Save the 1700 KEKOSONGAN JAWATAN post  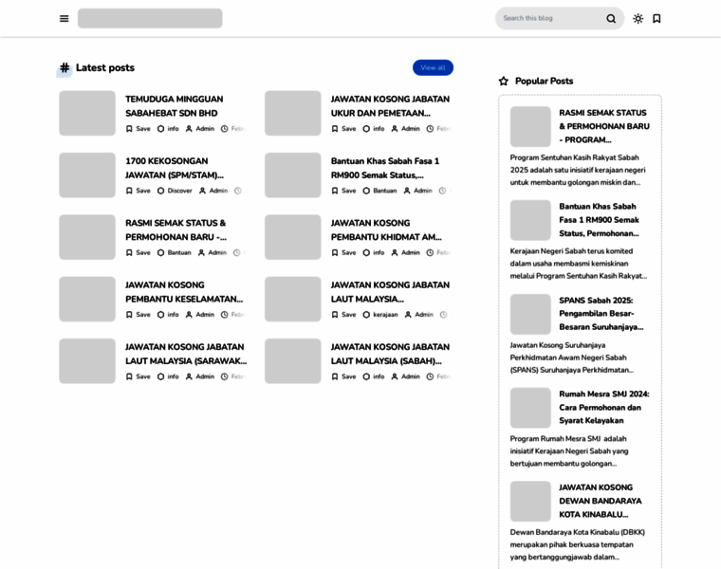138,191
